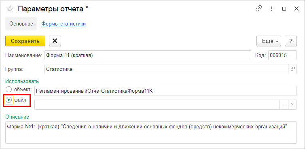Close the Параметры отчета window
Image resolution: width=305 pixels, height=149 pixels.
(x=297, y=9)
